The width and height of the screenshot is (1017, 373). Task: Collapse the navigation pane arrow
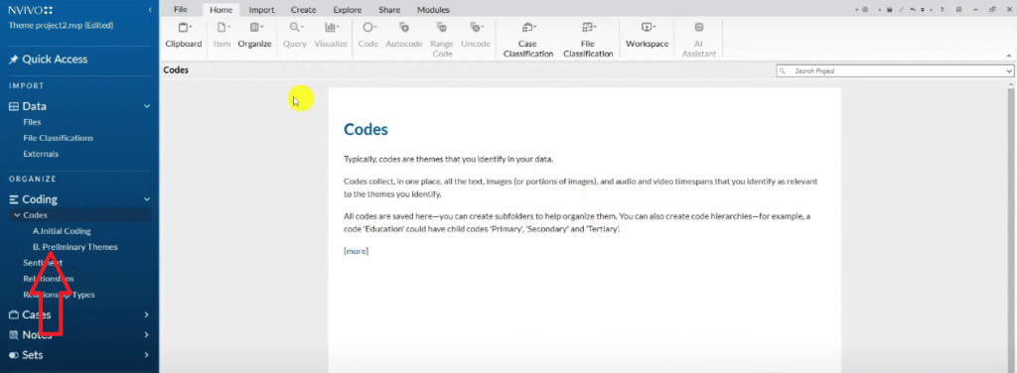click(151, 10)
